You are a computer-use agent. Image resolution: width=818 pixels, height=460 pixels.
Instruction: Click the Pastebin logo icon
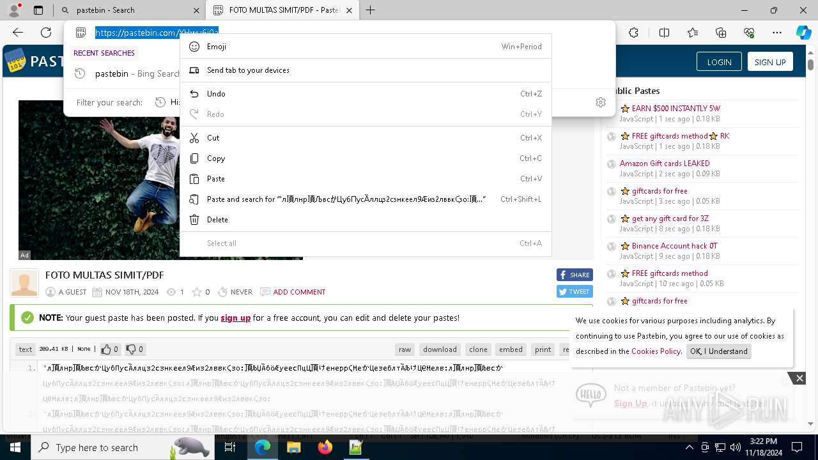pyautogui.click(x=15, y=61)
